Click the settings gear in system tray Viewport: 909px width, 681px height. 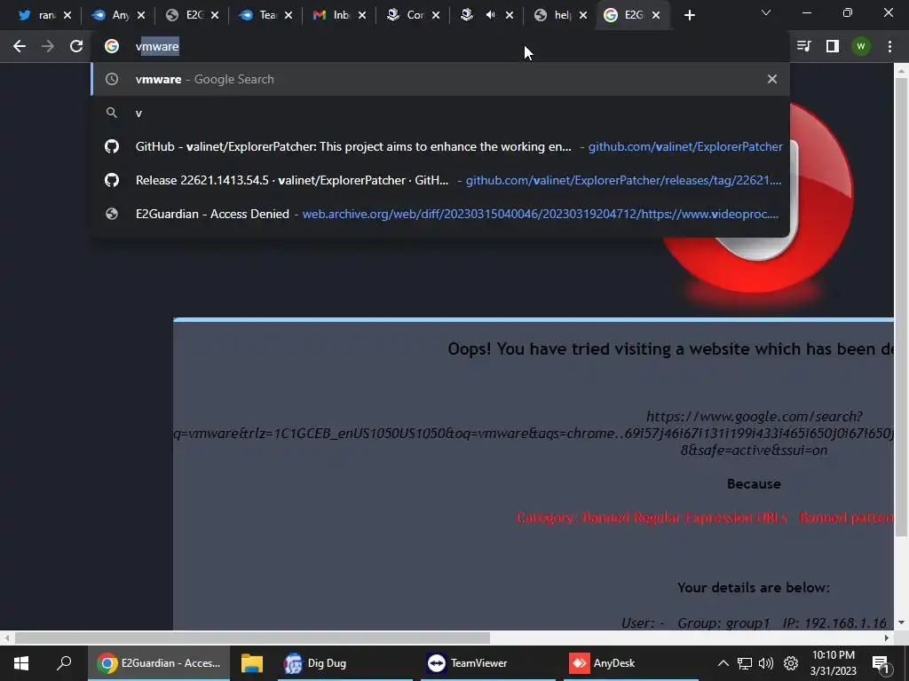791,663
